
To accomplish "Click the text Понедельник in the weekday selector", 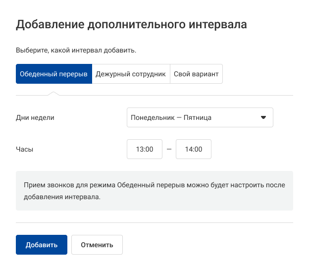I will coord(149,117).
